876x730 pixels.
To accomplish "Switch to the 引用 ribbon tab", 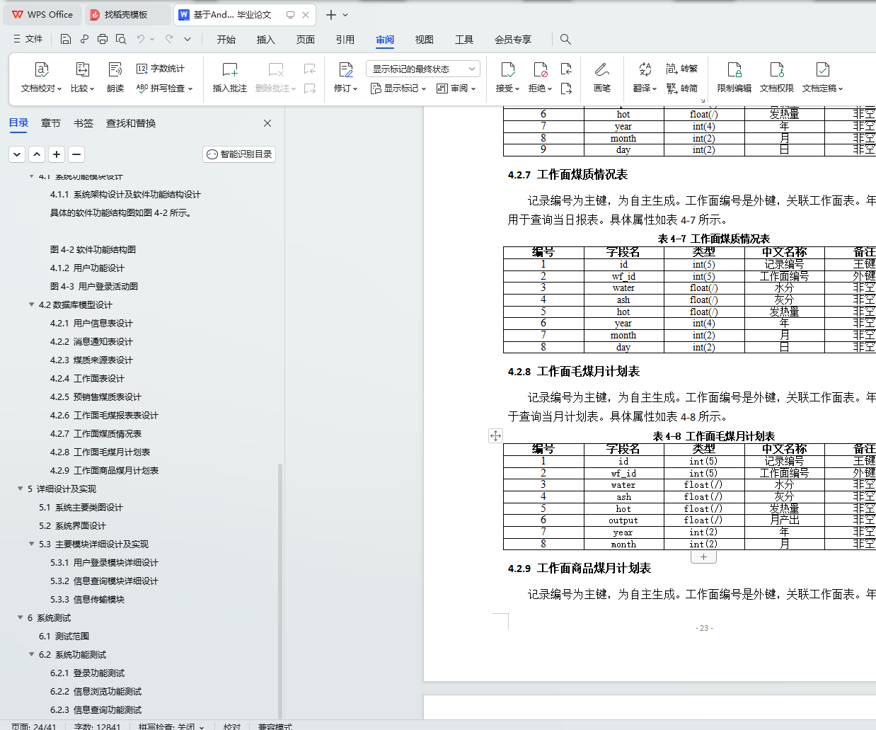I will tap(345, 40).
